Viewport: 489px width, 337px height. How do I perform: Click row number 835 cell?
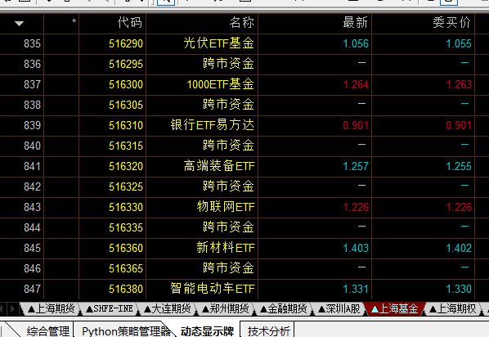pos(32,43)
